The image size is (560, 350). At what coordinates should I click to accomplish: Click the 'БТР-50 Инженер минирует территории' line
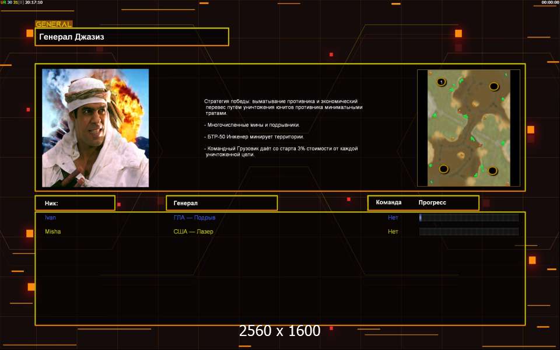click(254, 136)
